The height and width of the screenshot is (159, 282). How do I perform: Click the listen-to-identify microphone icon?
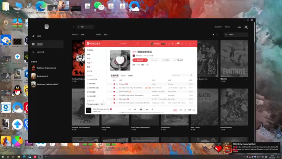point(138,43)
